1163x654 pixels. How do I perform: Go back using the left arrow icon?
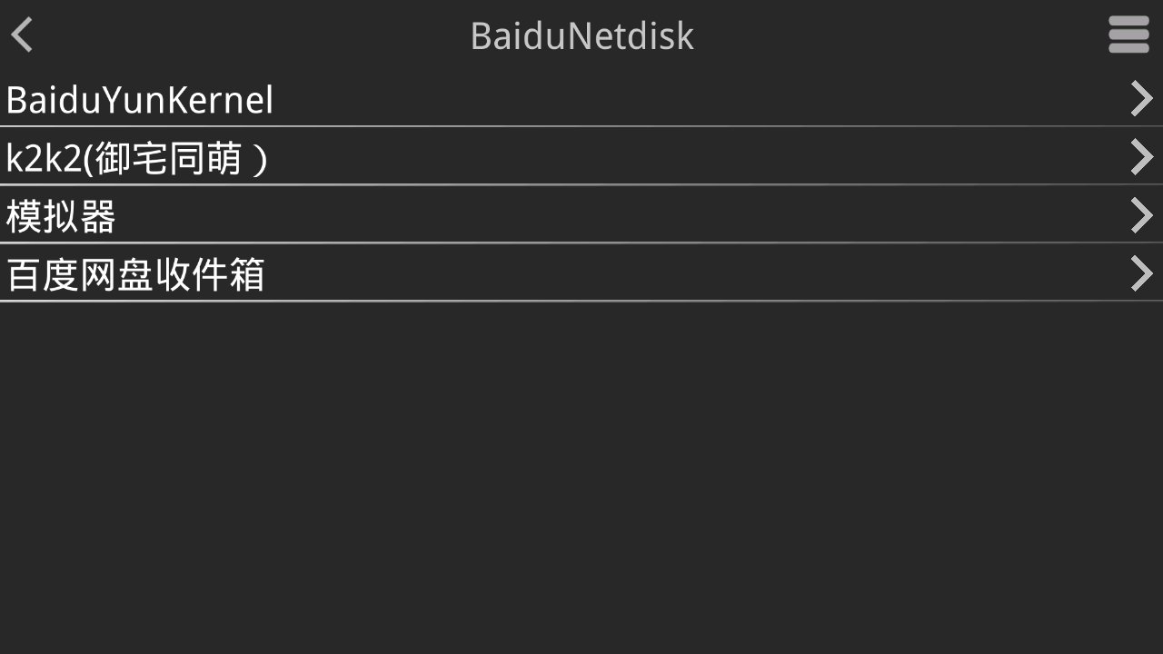pyautogui.click(x=22, y=35)
